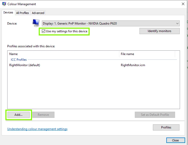Open the Display device dropdown
The image size is (188, 145).
[x=111, y=24]
